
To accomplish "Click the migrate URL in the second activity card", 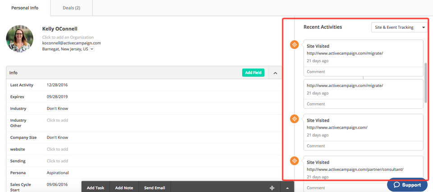I will pos(345,86).
